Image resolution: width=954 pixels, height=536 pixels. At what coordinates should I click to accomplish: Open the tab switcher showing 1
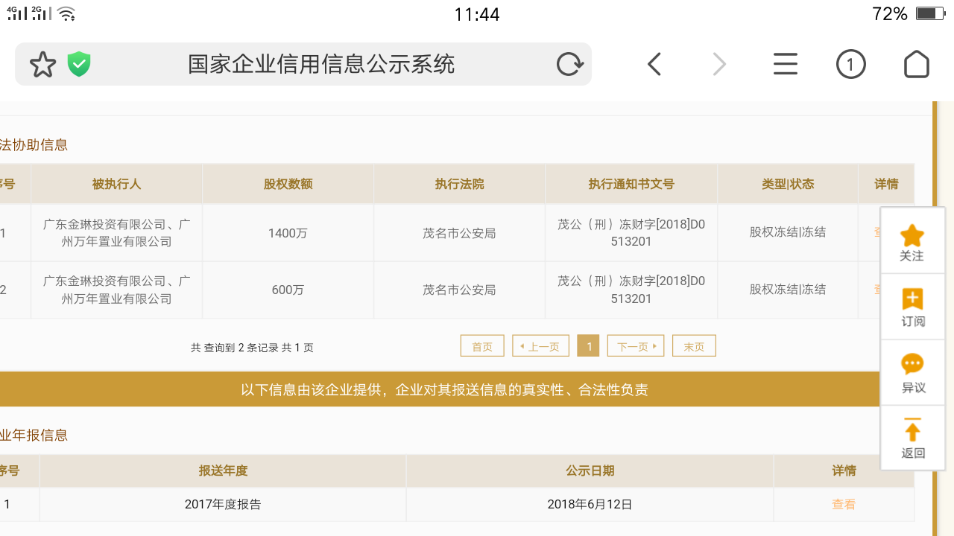click(x=850, y=65)
